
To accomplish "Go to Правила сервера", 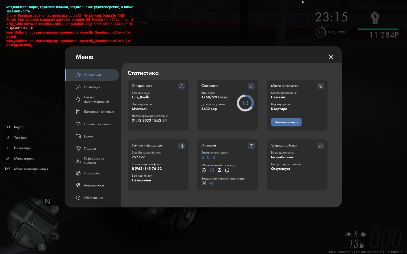I will point(97,124).
